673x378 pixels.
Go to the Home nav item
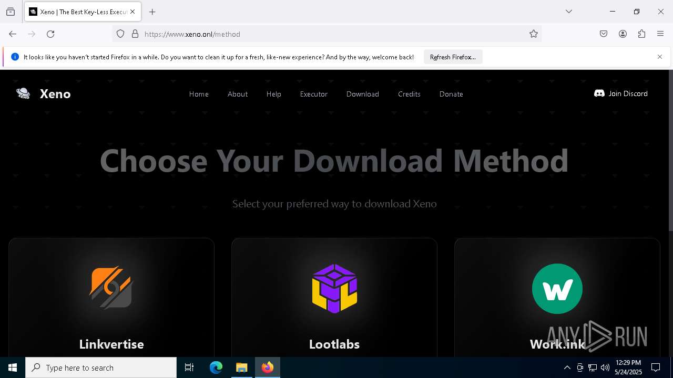pyautogui.click(x=199, y=94)
